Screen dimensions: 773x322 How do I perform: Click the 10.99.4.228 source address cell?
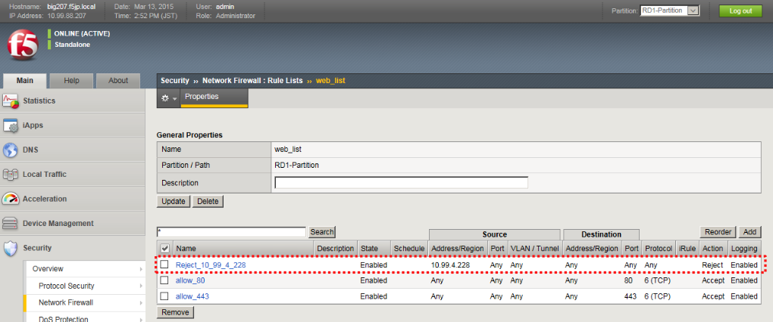451,265
